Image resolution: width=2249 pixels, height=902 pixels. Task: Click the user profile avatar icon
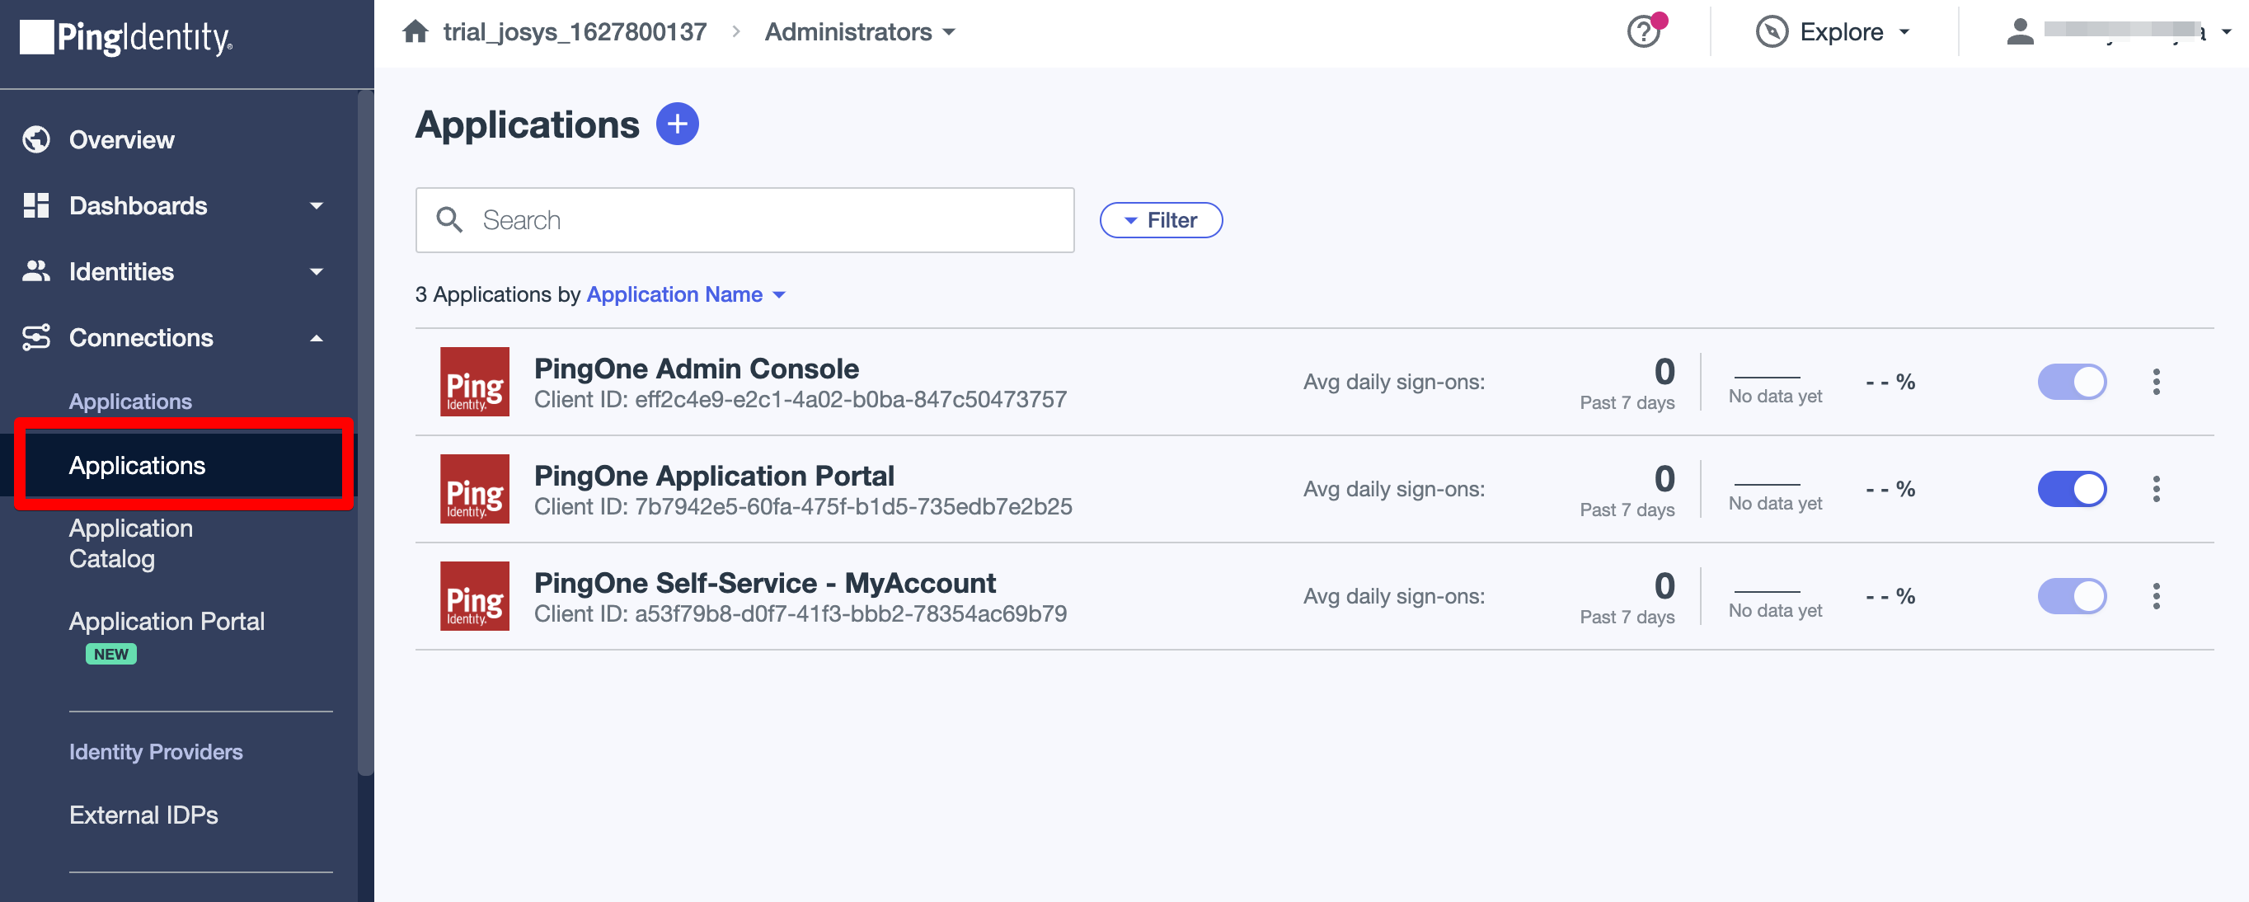pyautogui.click(x=2019, y=32)
